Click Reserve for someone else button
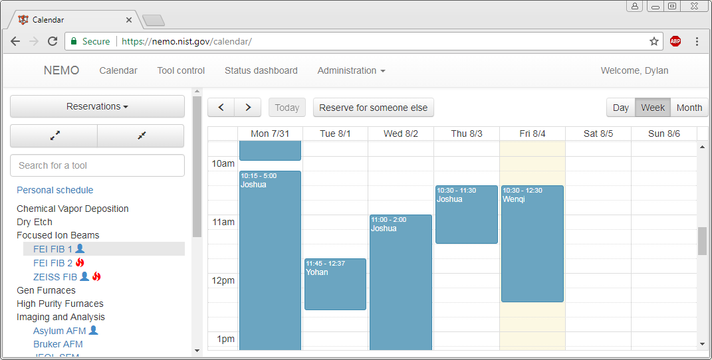The image size is (712, 360). click(x=373, y=108)
